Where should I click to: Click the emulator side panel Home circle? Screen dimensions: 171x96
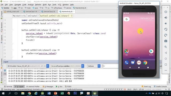coord(166,59)
